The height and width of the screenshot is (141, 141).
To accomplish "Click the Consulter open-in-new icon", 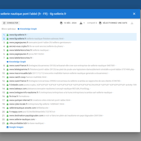I will tap(4, 23).
